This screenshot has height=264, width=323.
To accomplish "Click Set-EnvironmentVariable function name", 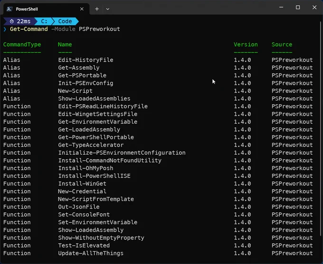I will point(98,222).
